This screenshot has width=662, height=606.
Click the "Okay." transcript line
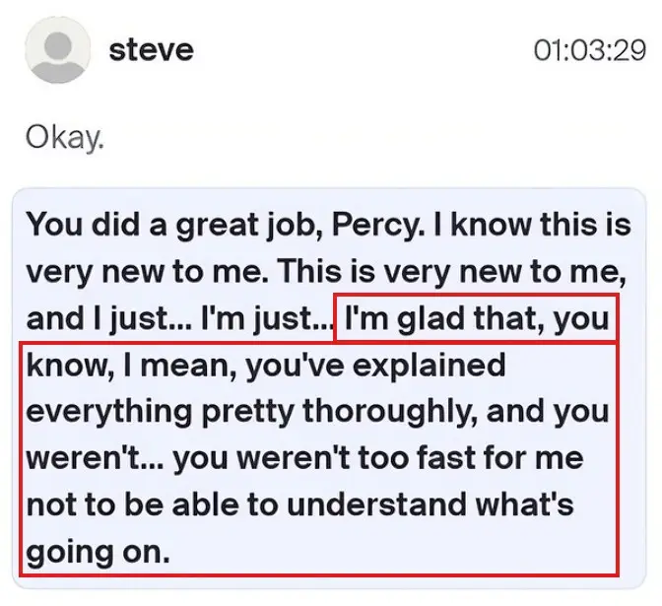(65, 137)
